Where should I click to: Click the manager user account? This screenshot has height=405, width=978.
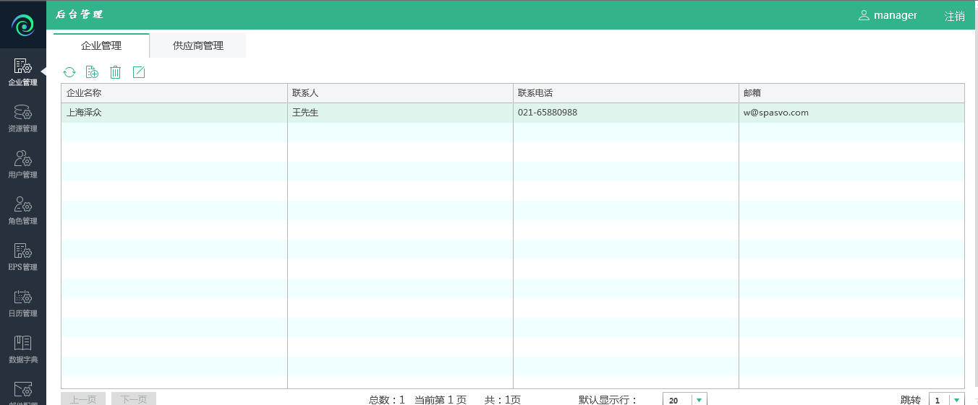(888, 15)
